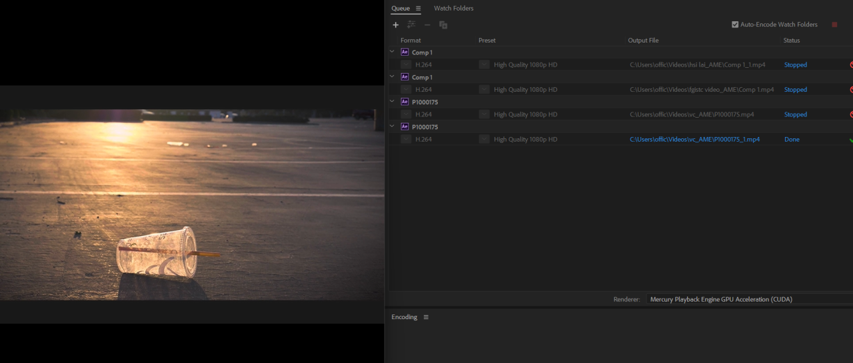Screen dimensions: 853x363
Task: Click the Done status link
Action: pos(792,140)
